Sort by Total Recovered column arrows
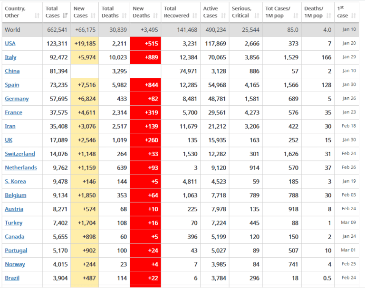 (x=195, y=16)
